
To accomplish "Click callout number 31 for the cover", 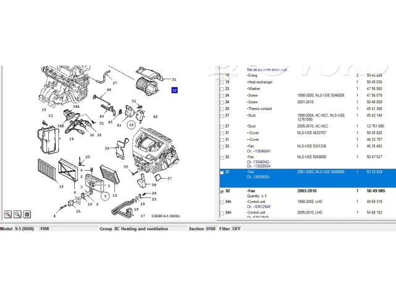I will pos(174,79).
